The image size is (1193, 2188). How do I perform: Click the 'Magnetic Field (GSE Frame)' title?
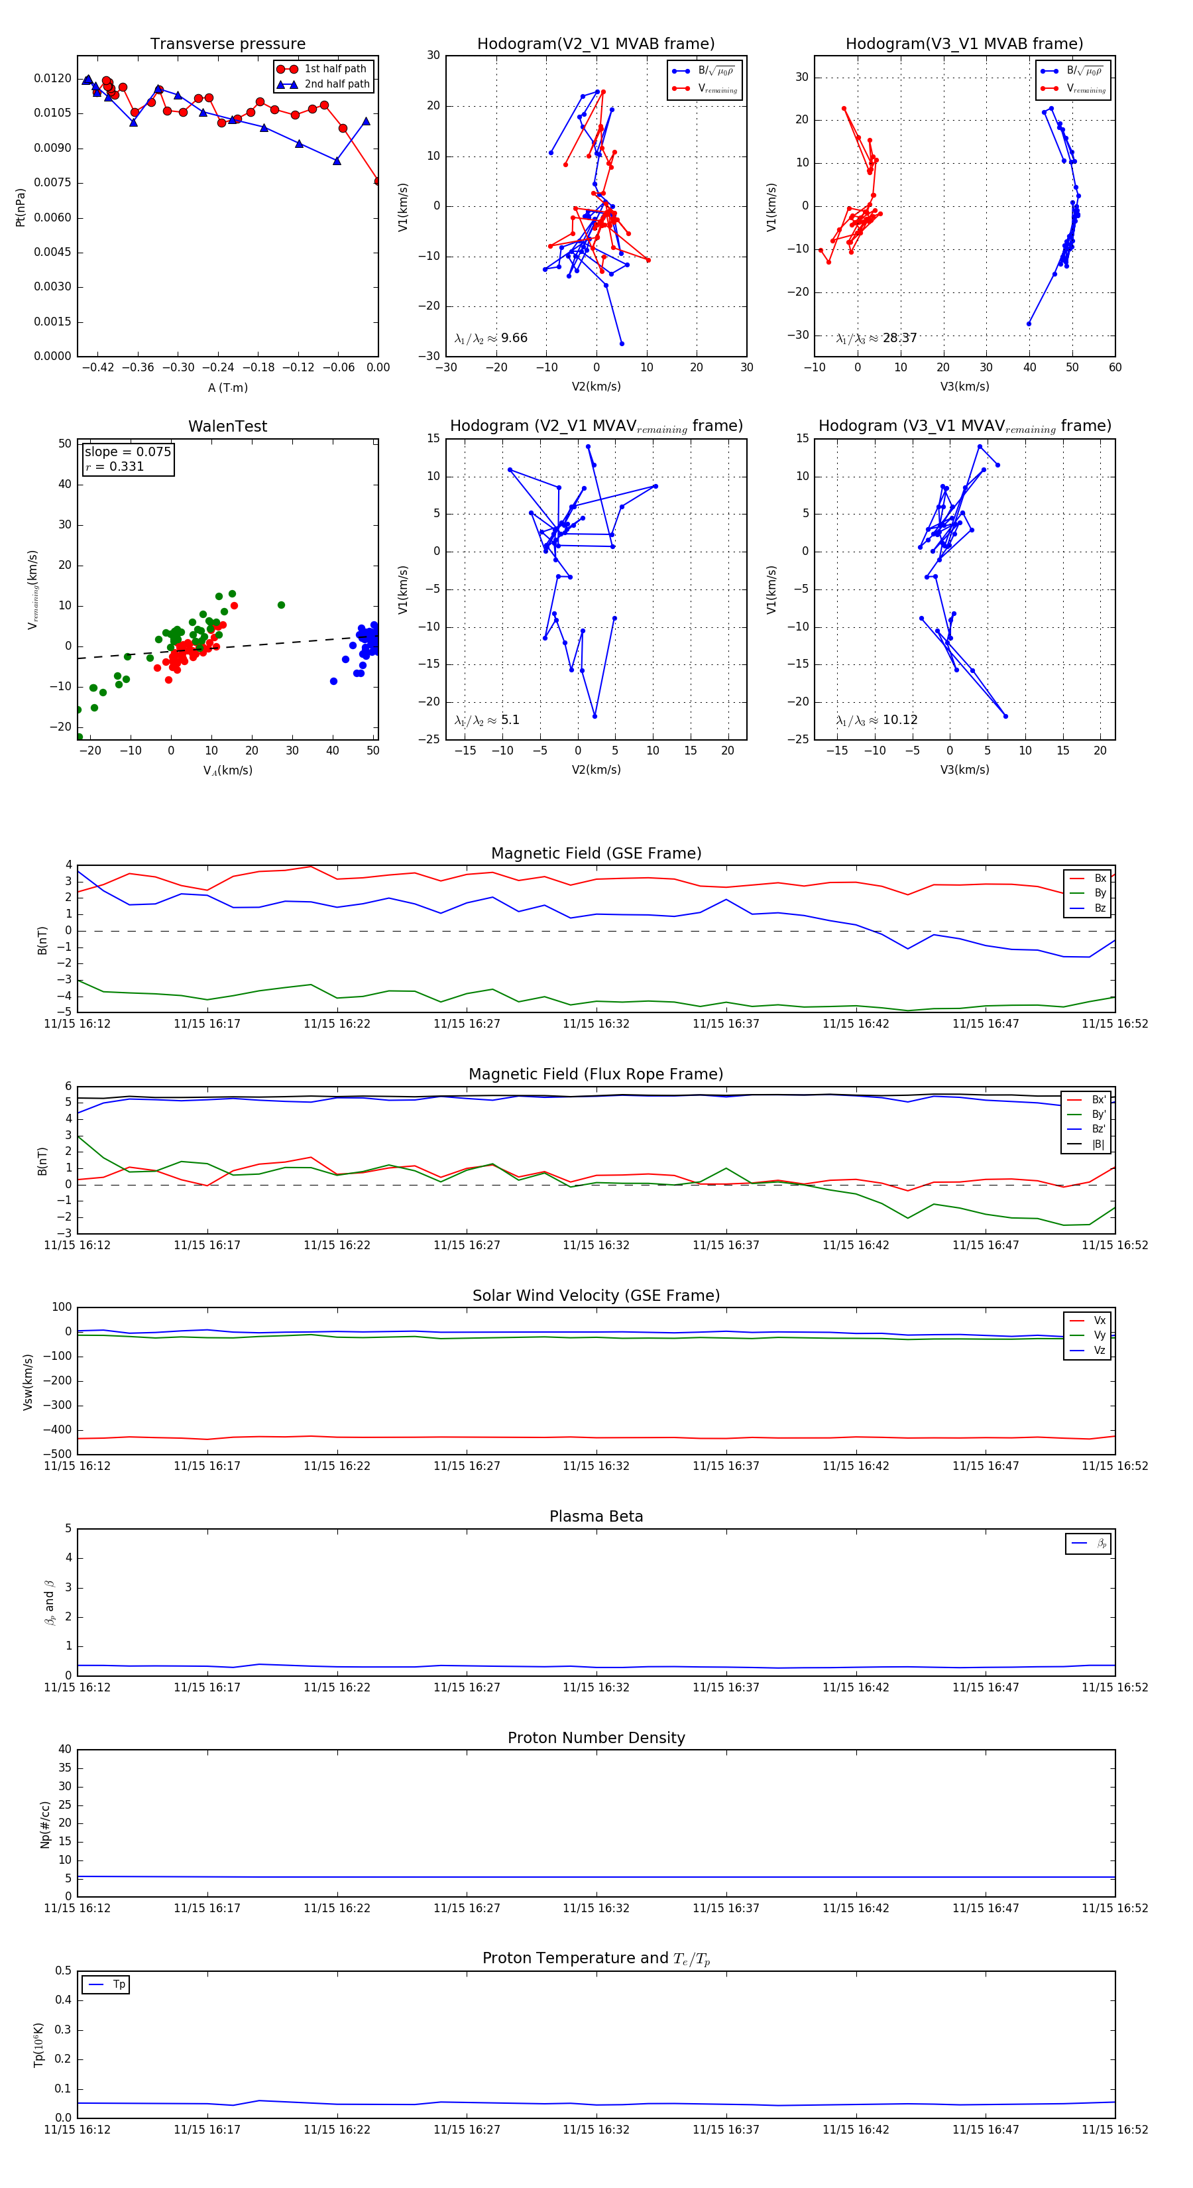(596, 853)
